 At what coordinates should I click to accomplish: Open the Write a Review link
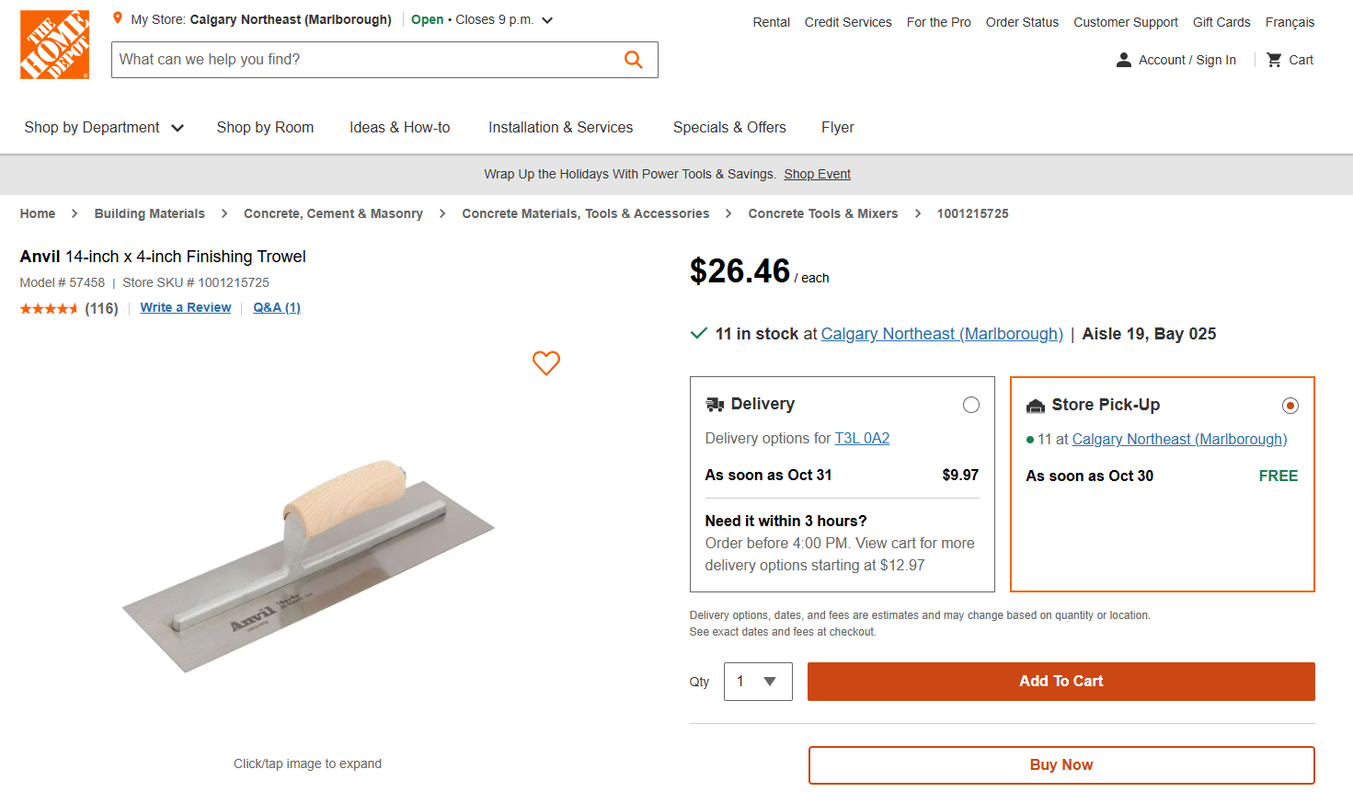click(x=185, y=307)
